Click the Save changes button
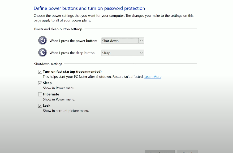 click(159, 151)
